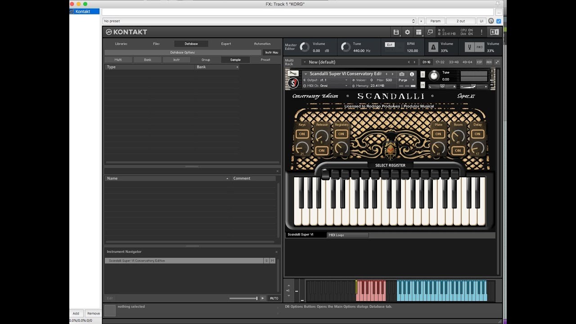
Task: Click the BPM 120.00 value field
Action: (x=412, y=51)
